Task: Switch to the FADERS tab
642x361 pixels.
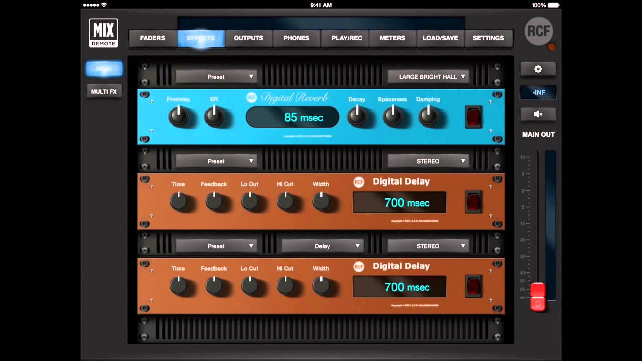Action: (x=152, y=38)
